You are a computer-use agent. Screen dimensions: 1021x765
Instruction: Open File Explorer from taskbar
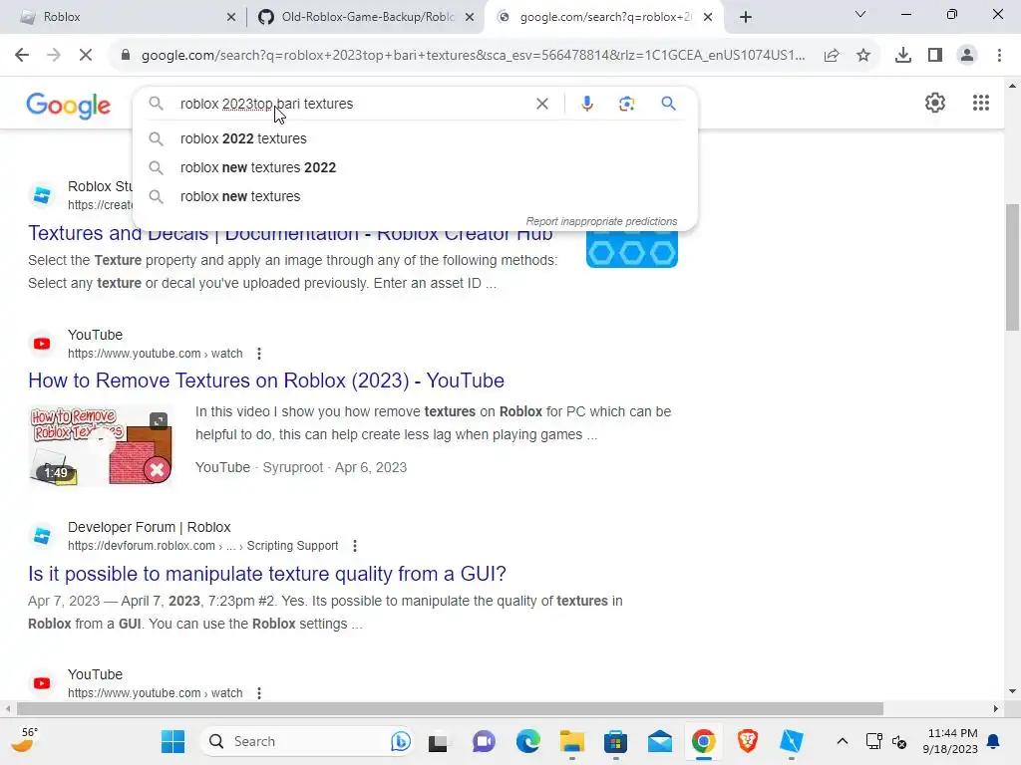pyautogui.click(x=571, y=741)
